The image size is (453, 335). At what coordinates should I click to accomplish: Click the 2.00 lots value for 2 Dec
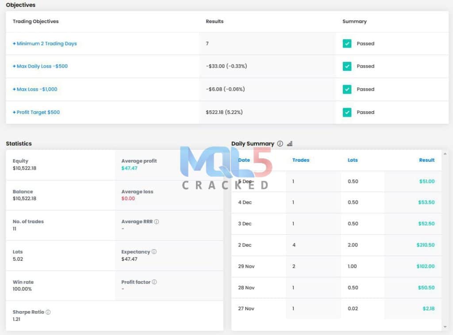(353, 245)
